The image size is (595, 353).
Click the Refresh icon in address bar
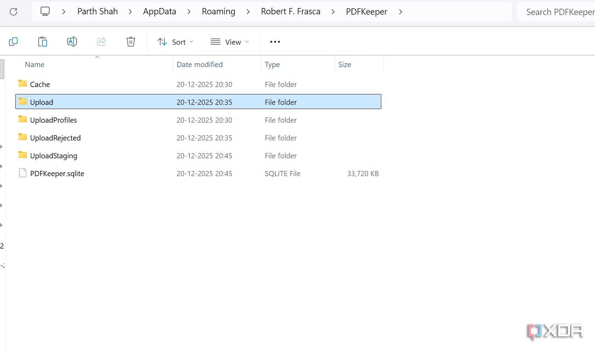coord(14,12)
